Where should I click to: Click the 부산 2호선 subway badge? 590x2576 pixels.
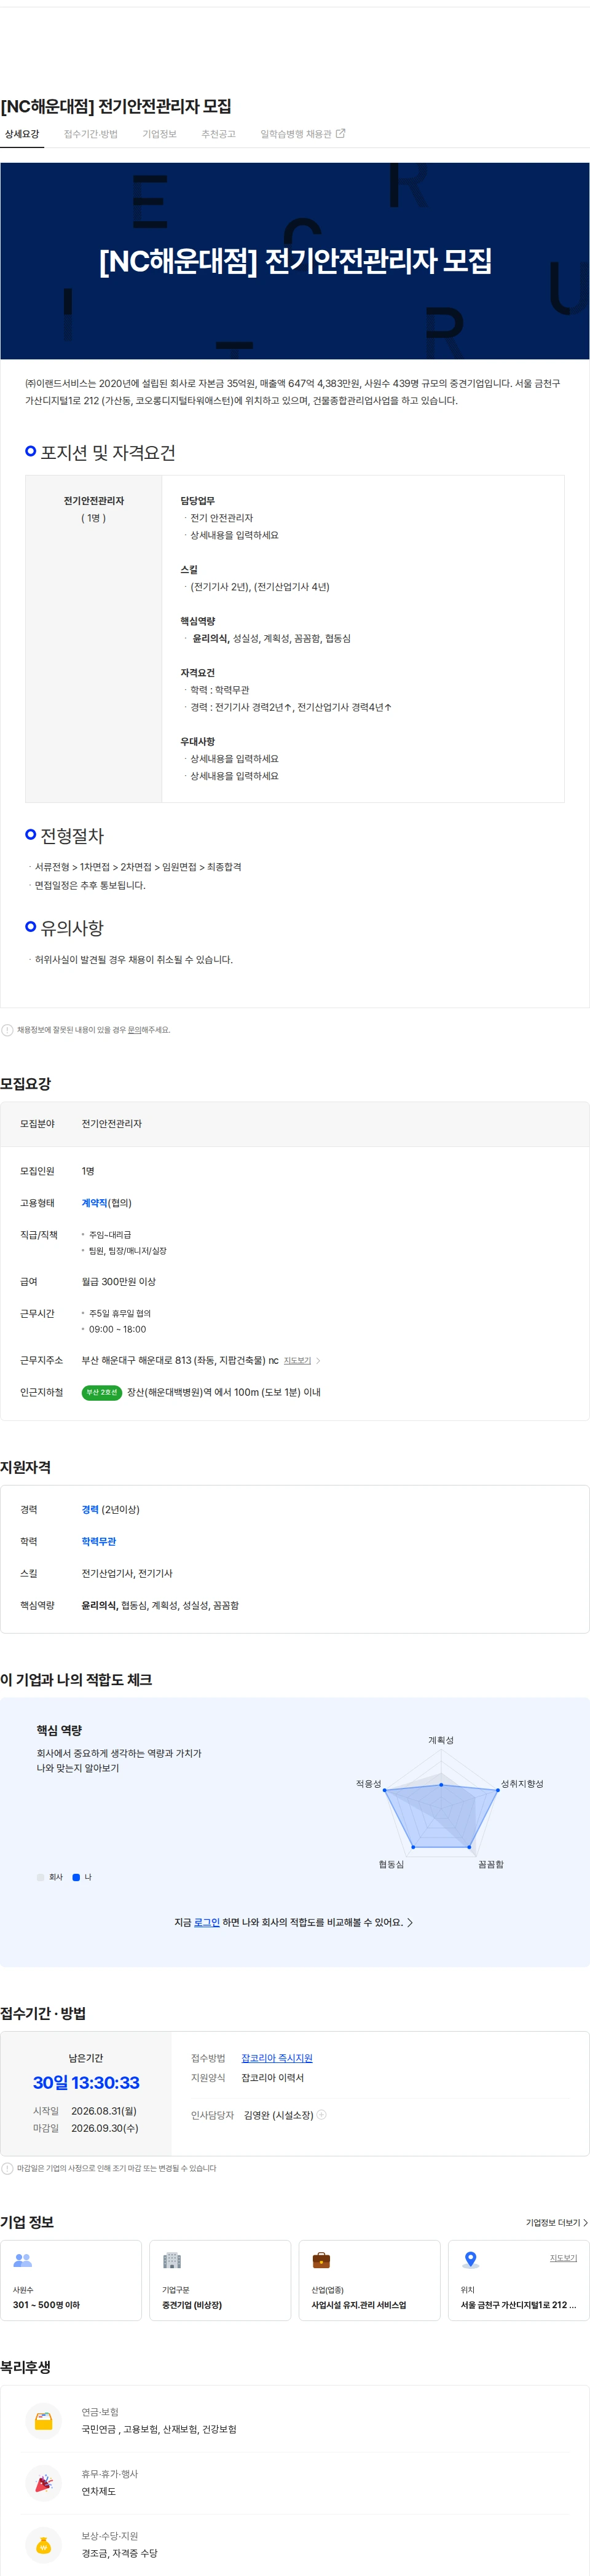pyautogui.click(x=102, y=1392)
